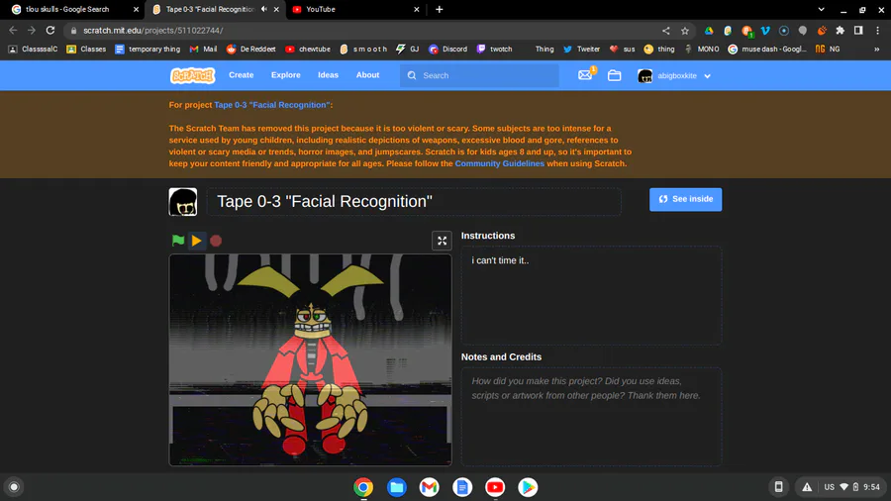The width and height of the screenshot is (891, 501).
Task: Open the Chrome three-dot menu
Action: tap(877, 31)
